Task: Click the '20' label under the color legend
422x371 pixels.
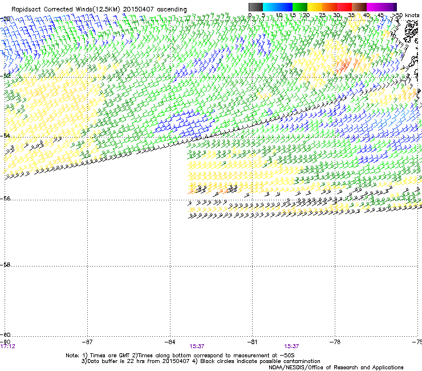Action: tap(306, 15)
